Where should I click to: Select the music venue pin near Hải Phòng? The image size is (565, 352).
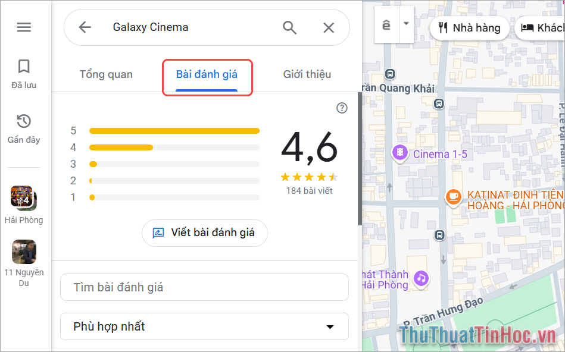(x=422, y=279)
